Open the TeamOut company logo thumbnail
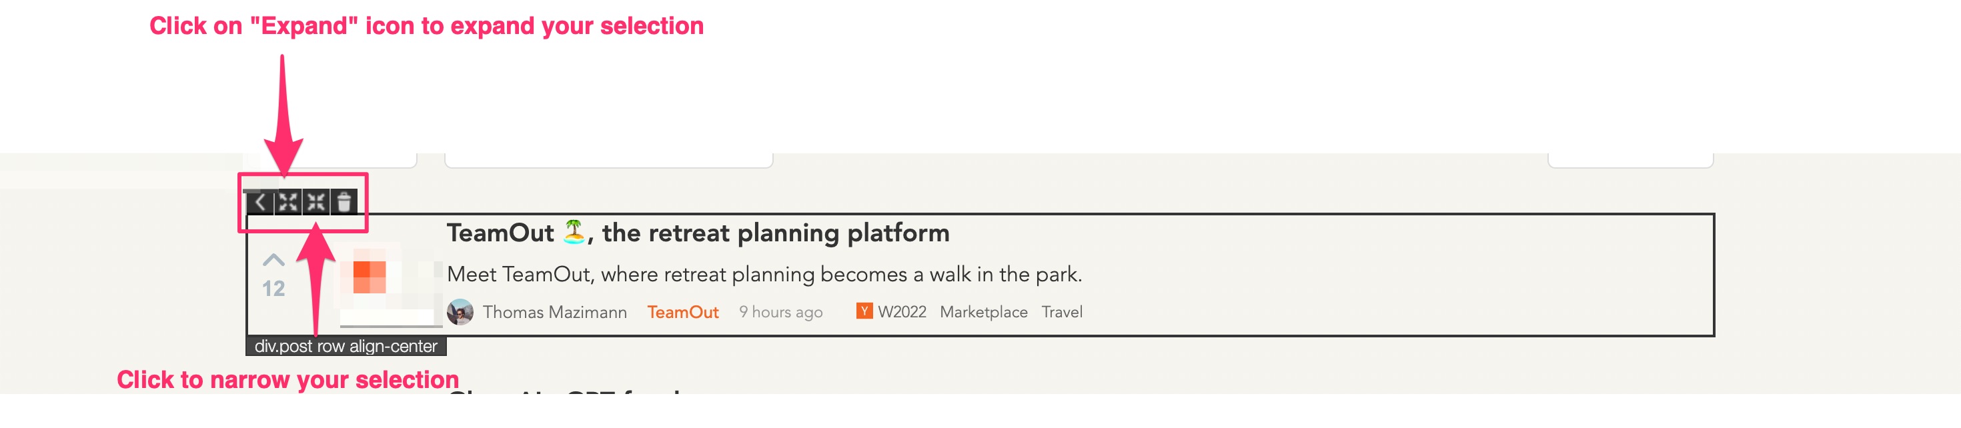The image size is (1961, 428). point(370,277)
